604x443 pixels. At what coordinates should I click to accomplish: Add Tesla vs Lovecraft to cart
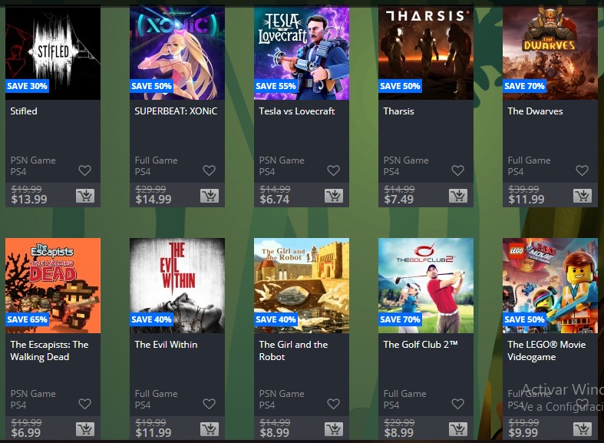click(x=334, y=196)
